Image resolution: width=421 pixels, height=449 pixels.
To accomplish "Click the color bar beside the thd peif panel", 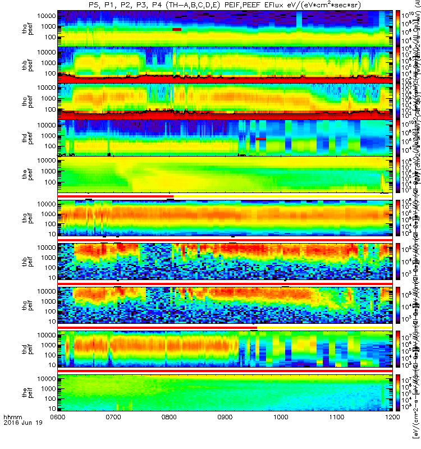I will [x=398, y=349].
